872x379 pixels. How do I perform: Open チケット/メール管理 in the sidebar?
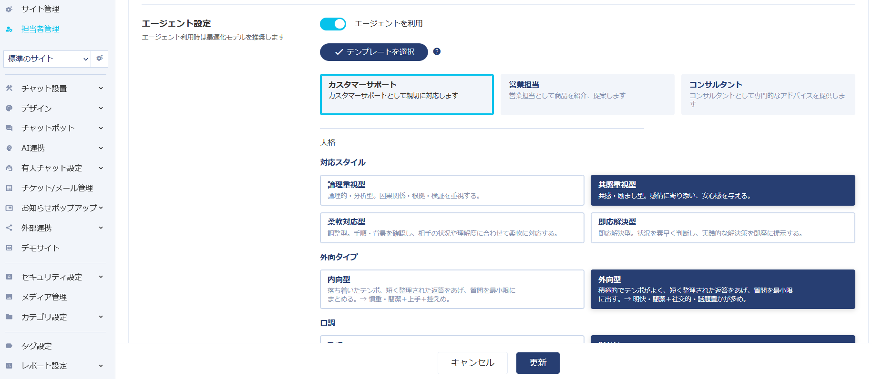point(57,188)
